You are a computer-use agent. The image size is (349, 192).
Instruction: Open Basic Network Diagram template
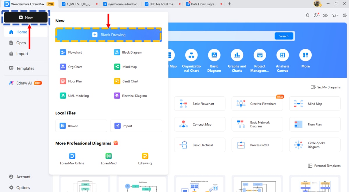257,124
